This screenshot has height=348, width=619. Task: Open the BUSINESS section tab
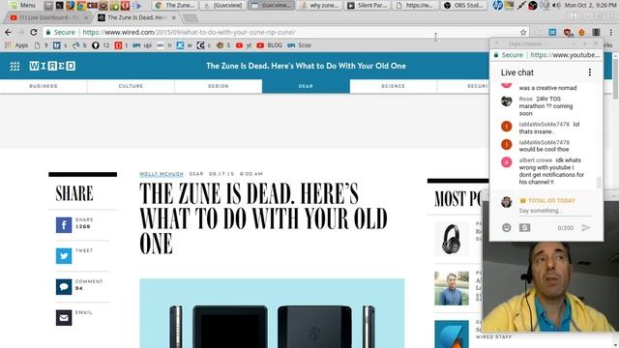44,86
